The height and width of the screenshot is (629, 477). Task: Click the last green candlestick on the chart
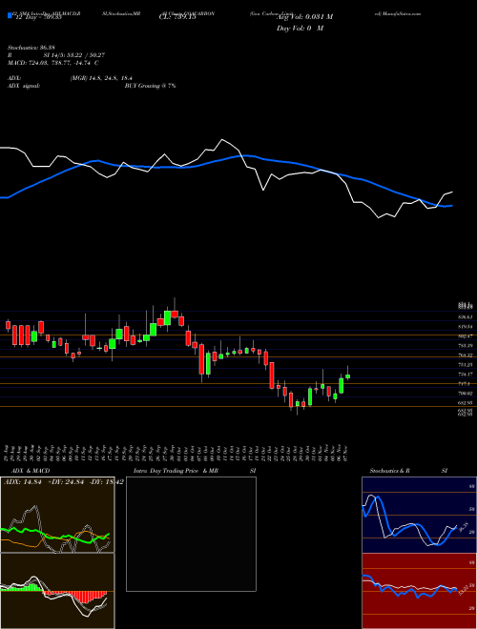point(347,375)
